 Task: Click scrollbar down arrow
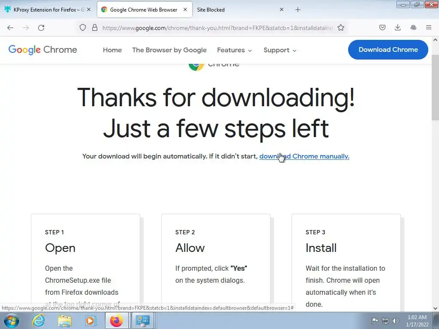point(435,308)
